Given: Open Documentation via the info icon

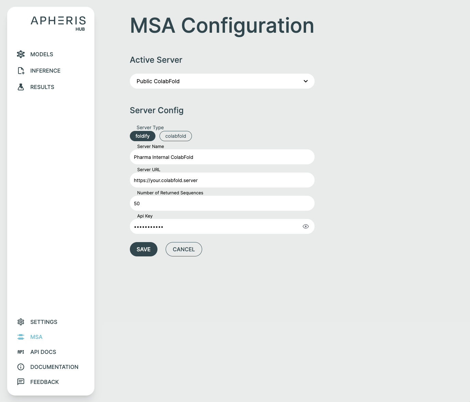Looking at the screenshot, I should tap(21, 367).
